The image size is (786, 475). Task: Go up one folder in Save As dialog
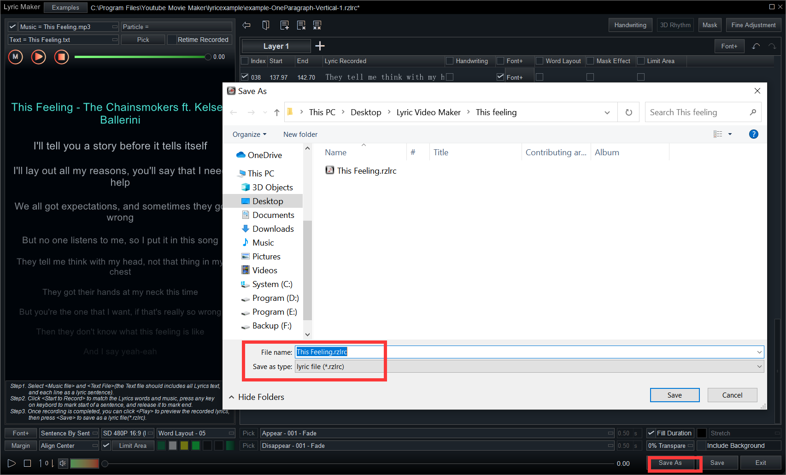click(276, 112)
